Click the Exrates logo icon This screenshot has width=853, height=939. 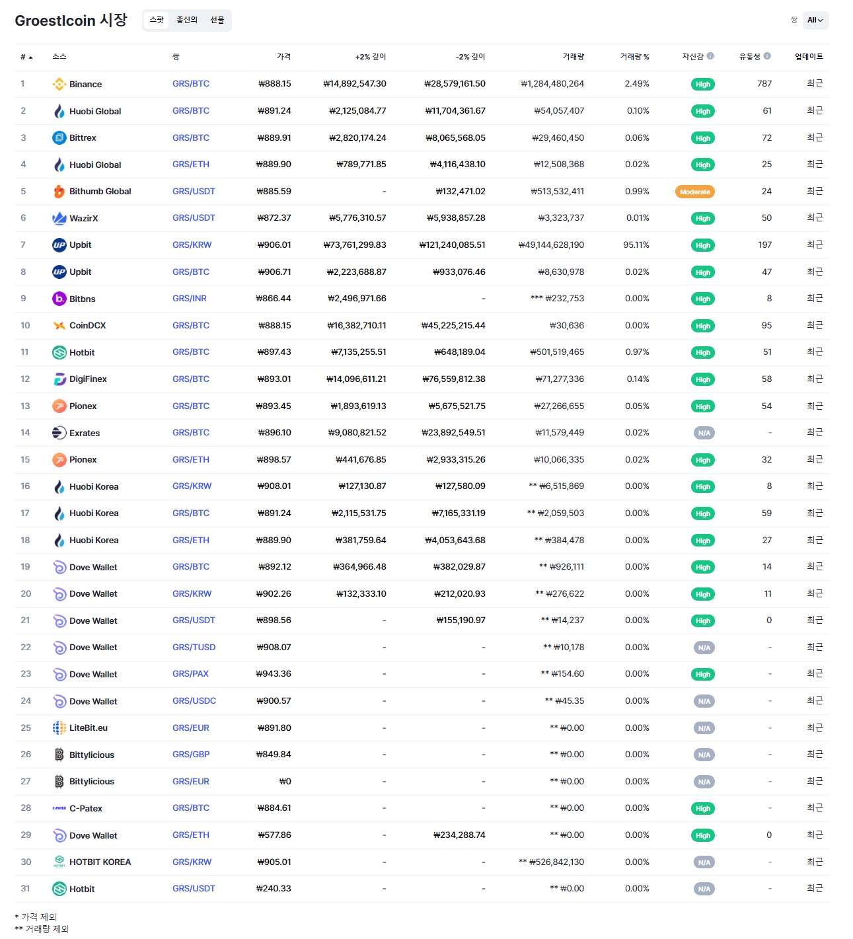point(59,433)
